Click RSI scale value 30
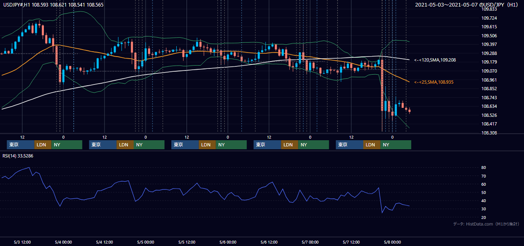Image resolution: width=524 pixels, height=246 pixels. coord(484,209)
